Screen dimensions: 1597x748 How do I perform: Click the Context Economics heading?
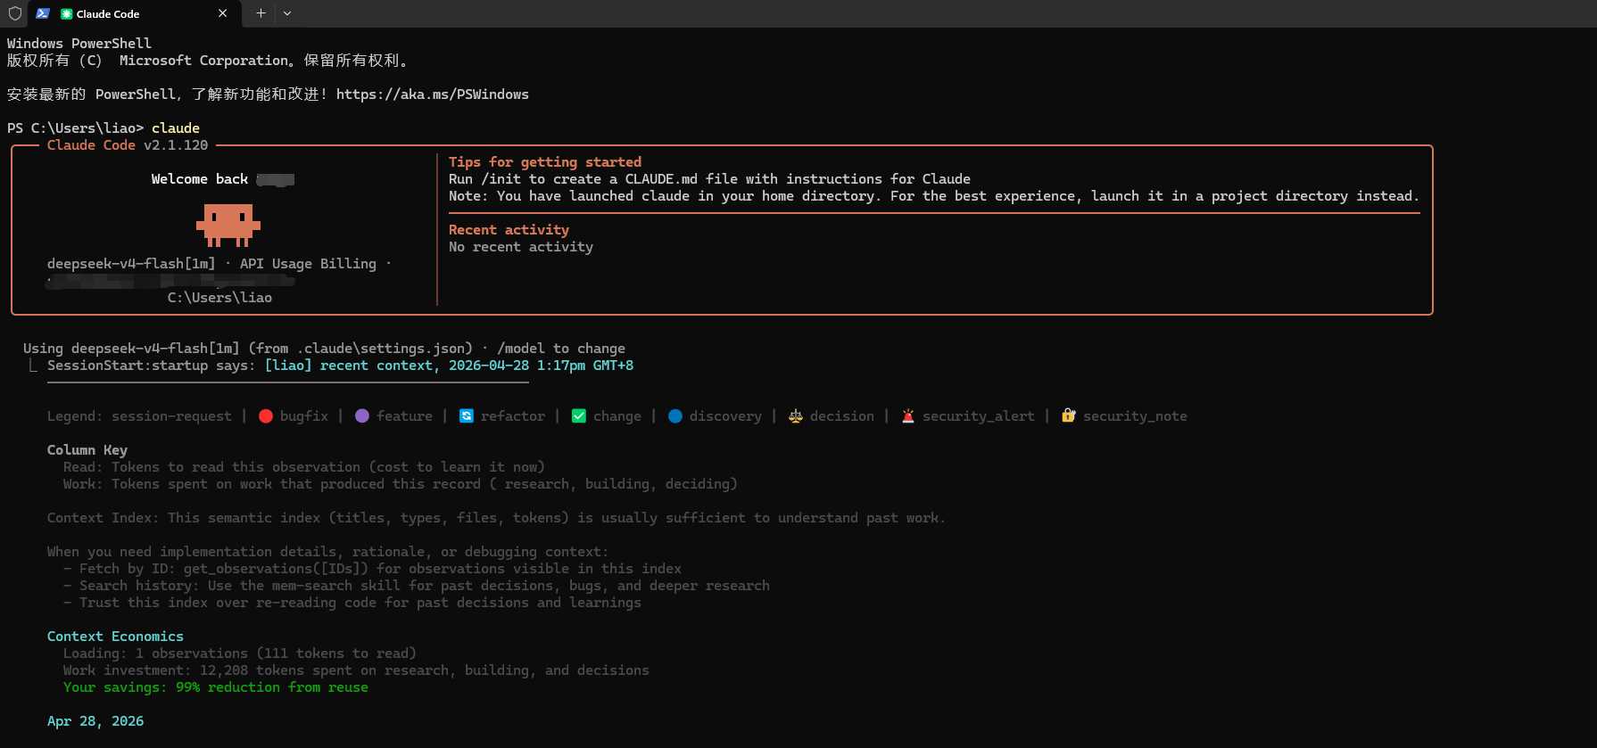click(115, 637)
